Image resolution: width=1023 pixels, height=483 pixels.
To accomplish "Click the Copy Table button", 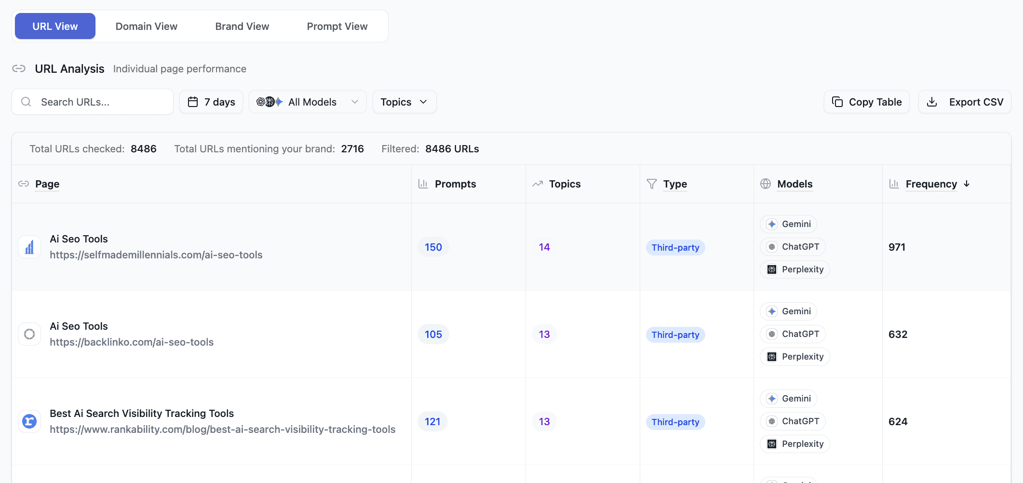I will (866, 102).
